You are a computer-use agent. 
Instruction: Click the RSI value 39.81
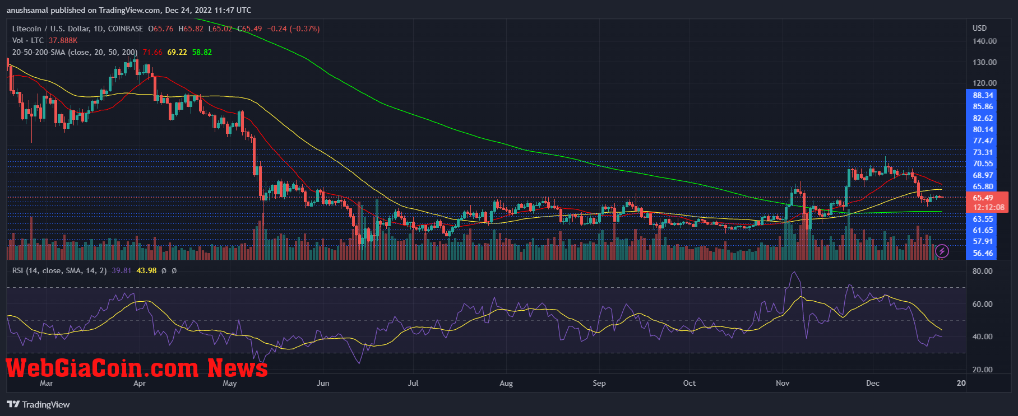click(x=122, y=270)
